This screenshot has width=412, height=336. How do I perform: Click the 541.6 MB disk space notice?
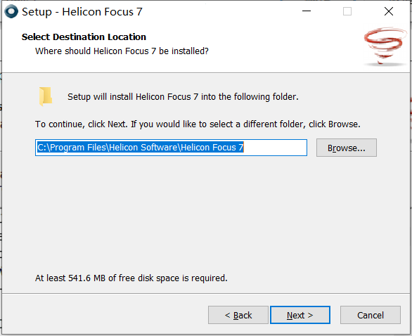click(x=131, y=278)
